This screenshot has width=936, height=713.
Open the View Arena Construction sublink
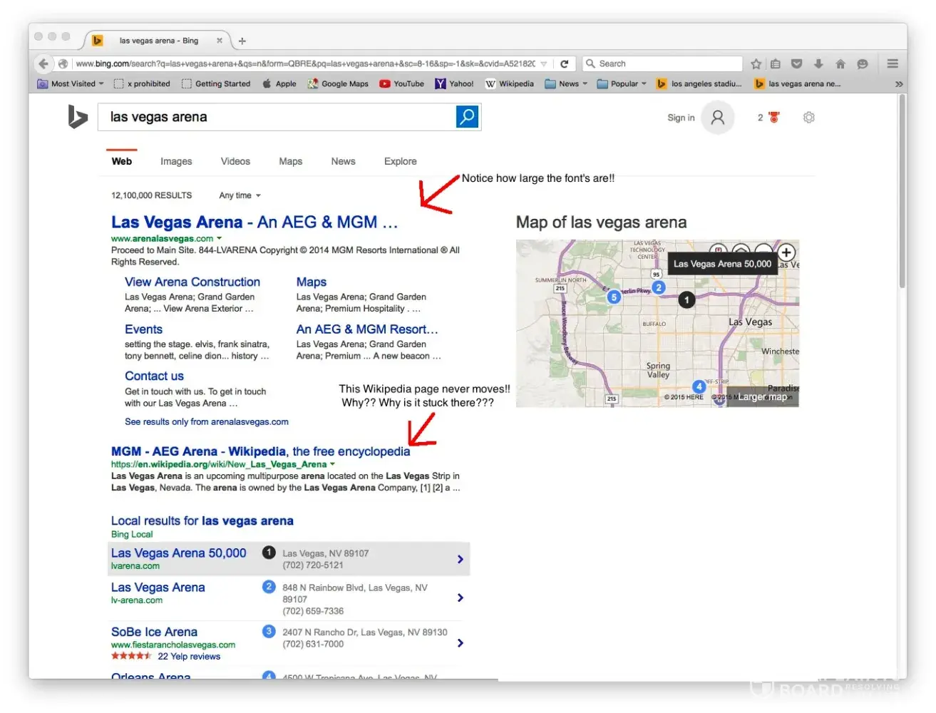point(192,282)
